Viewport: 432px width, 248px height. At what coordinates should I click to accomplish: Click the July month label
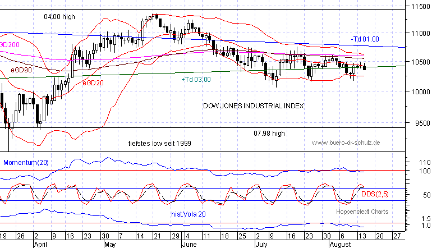tap(261, 245)
